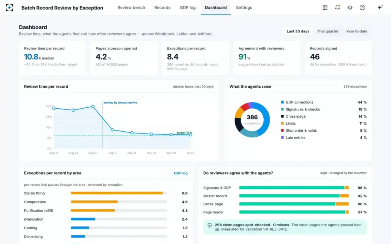
Task: Click the GDP corrections blue legend swatch
Action: [x=282, y=102]
